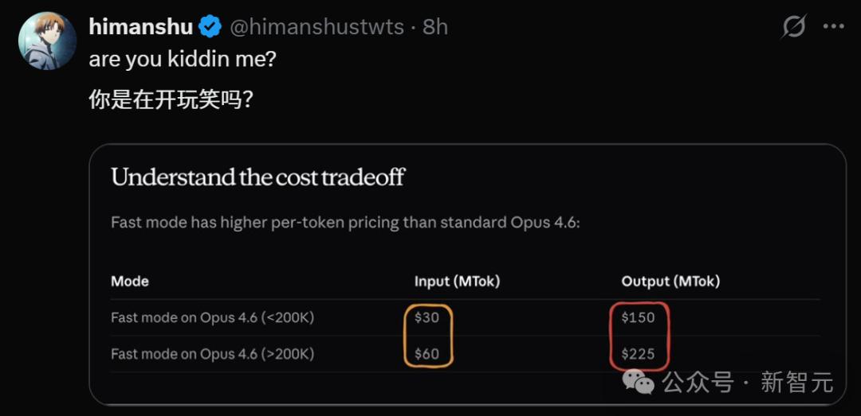Viewport: 861px width, 416px height.
Task: Select the Fast mode (<200K) row label
Action: click(213, 317)
